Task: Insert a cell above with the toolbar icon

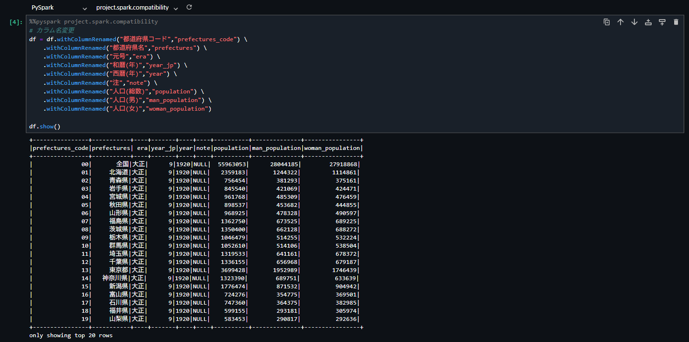Action: click(x=648, y=22)
